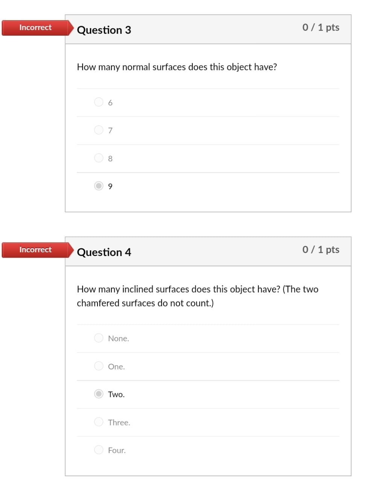
Task: Click the normal surfaces question text
Action: tap(177, 67)
